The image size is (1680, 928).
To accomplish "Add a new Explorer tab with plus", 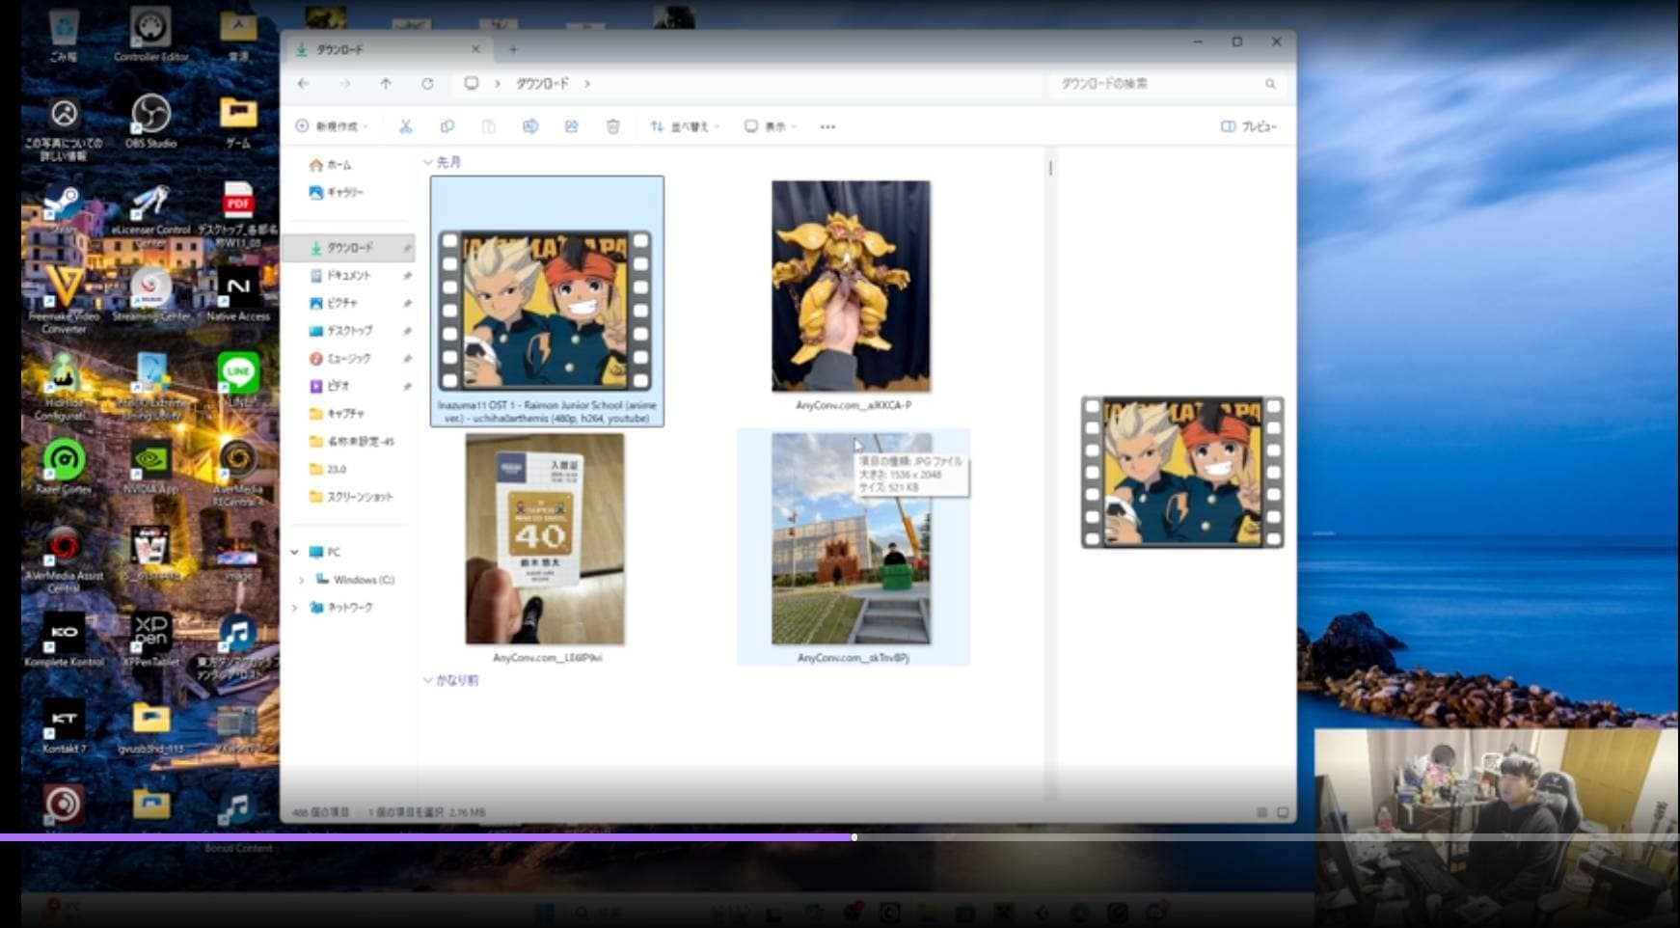I will click(513, 49).
